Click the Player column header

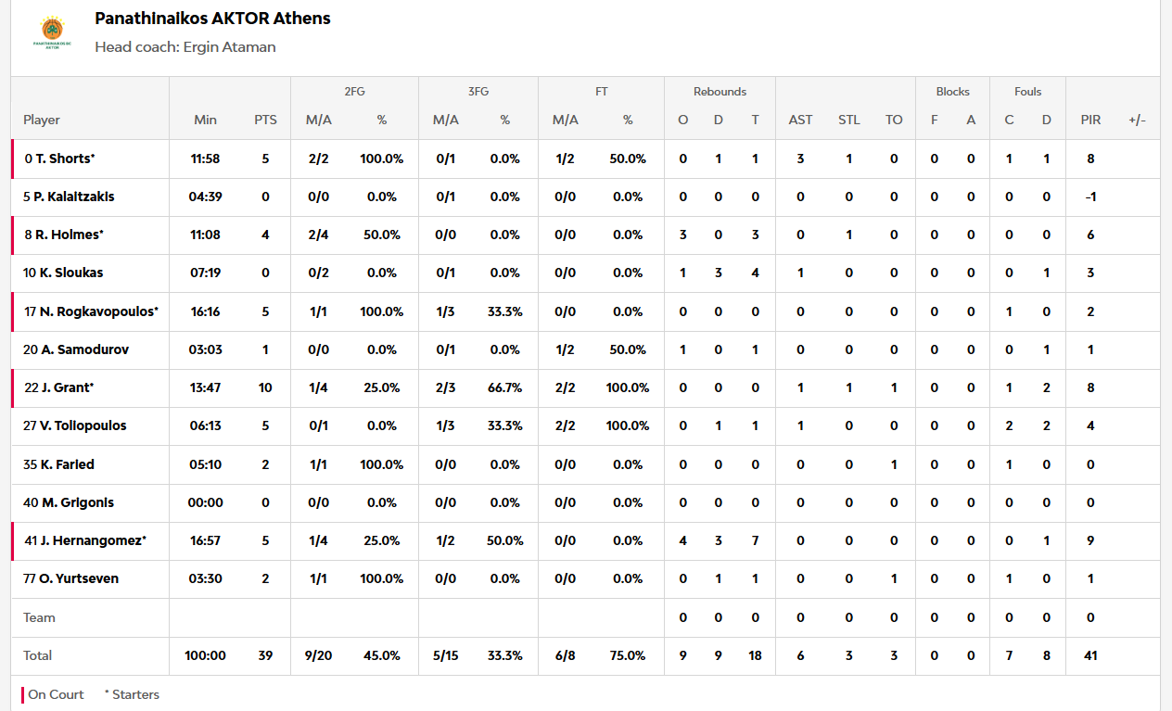tap(42, 120)
